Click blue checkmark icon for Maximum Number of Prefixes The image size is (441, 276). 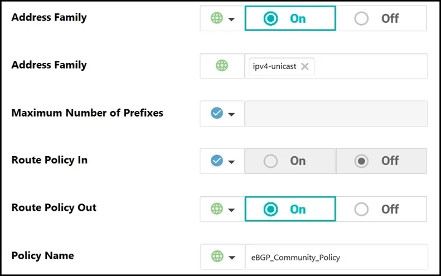217,113
